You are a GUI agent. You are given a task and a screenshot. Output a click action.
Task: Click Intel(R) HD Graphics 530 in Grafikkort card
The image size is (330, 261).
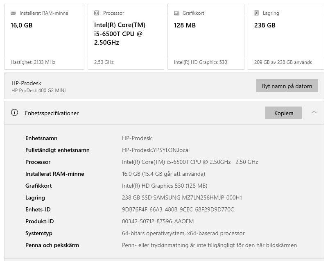coord(200,62)
